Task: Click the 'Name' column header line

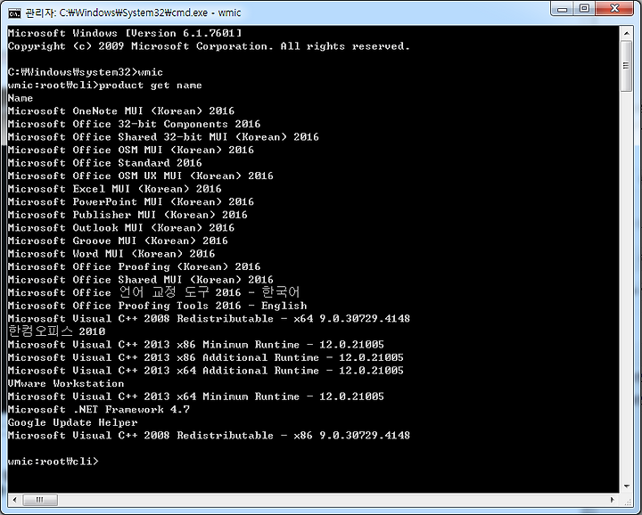Action: pyautogui.click(x=21, y=98)
